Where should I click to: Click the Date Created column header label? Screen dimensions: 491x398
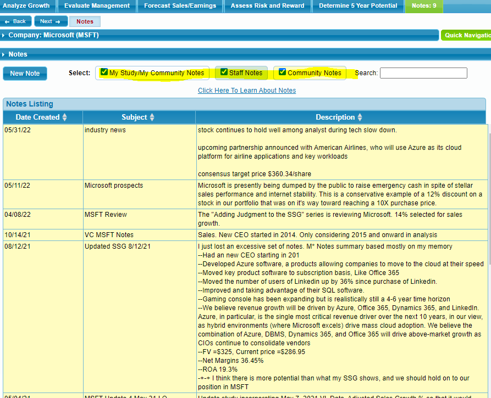click(x=37, y=117)
